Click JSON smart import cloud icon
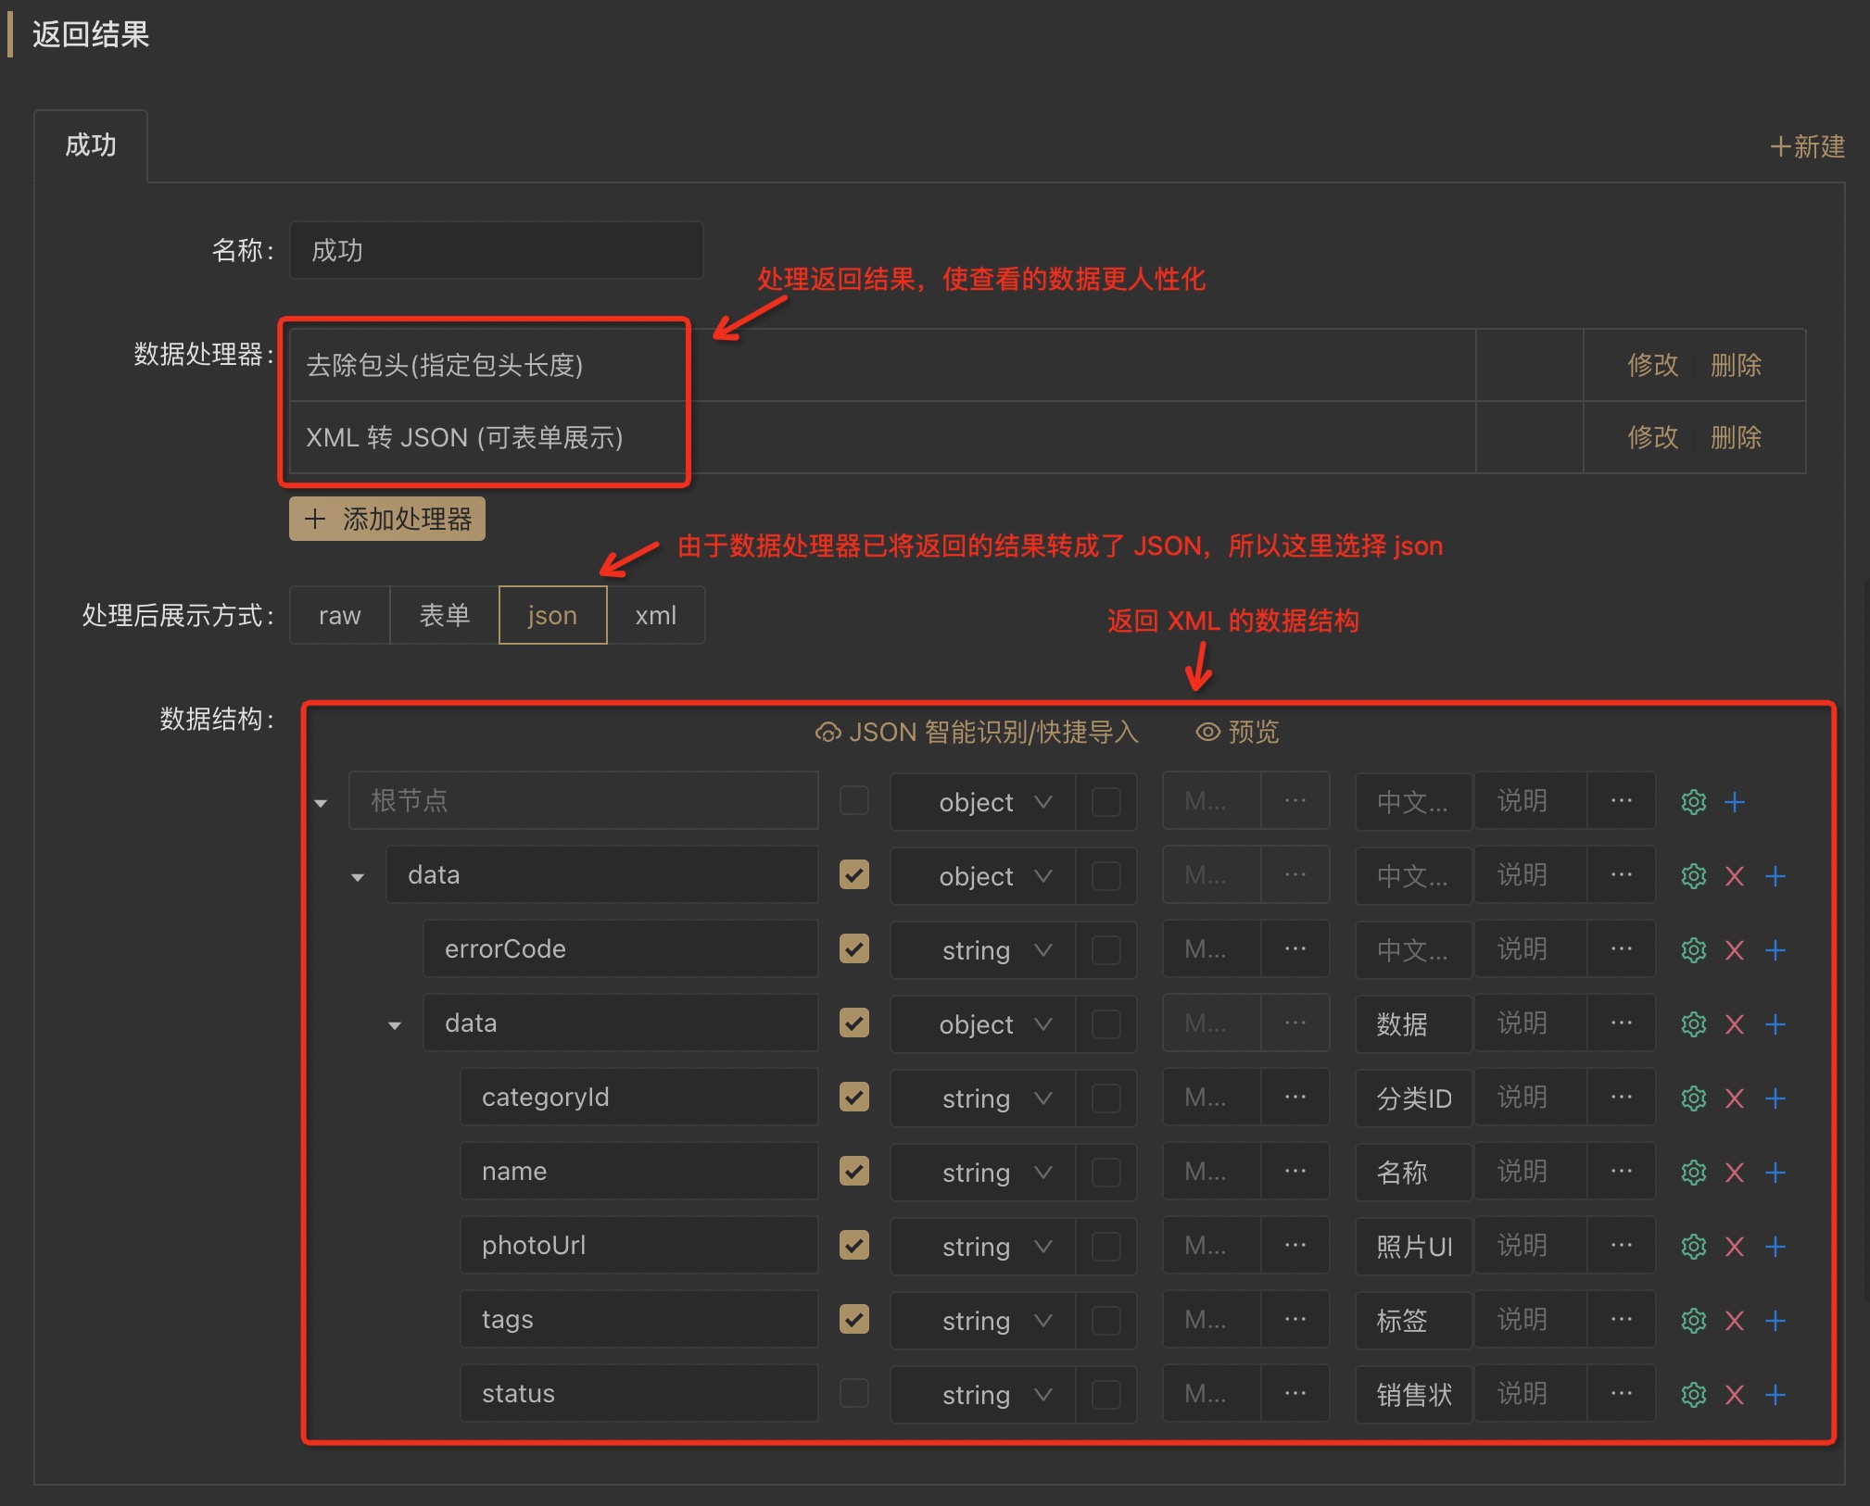The image size is (1870, 1506). pyautogui.click(x=827, y=733)
